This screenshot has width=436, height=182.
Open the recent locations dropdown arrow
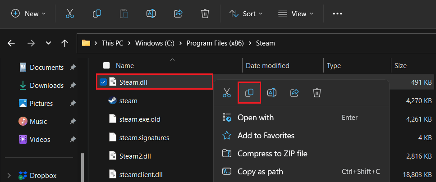(x=48, y=43)
